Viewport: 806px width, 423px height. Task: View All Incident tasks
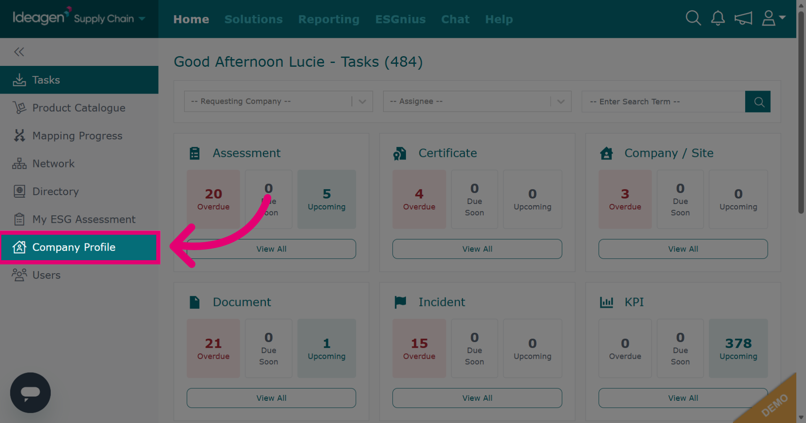477,398
